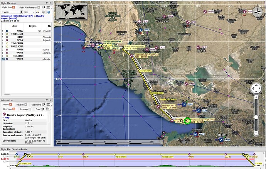Click the Mundra Airport (VAMU) link
This screenshot has height=169, width=266.
click(x=22, y=17)
